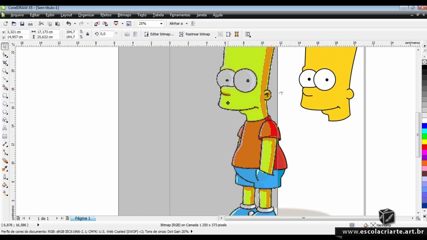This screenshot has height=240, width=427.
Task: Select the Polygon tool
Action: (5, 112)
